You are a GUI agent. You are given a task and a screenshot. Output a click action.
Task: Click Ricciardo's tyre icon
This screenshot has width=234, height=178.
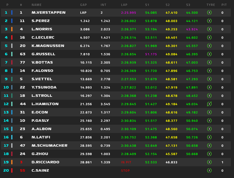coord(209,162)
